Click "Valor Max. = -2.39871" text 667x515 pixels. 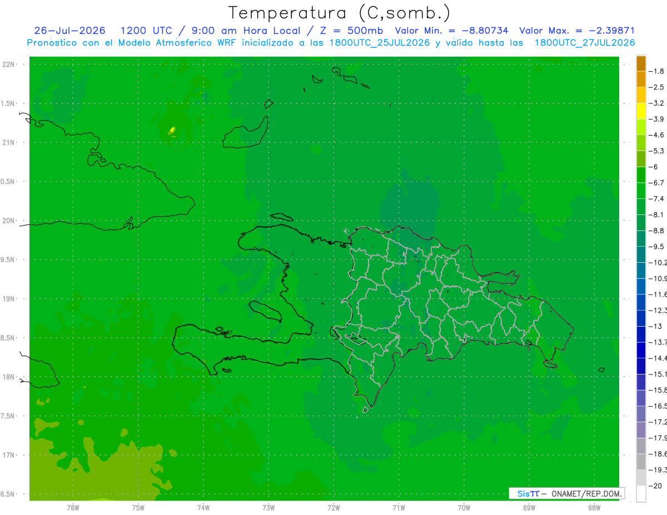click(x=577, y=31)
